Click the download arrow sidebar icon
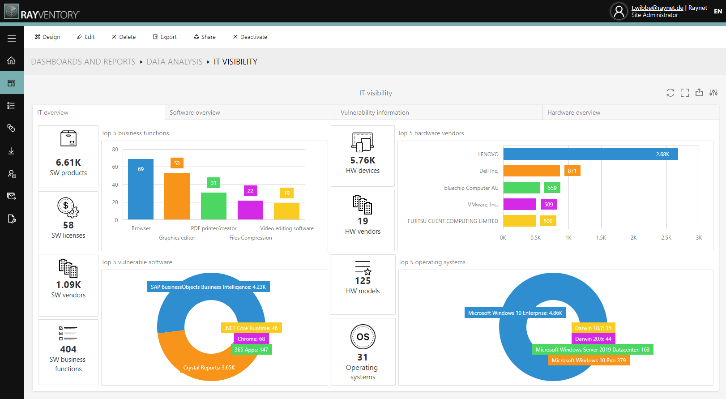 pyautogui.click(x=12, y=151)
